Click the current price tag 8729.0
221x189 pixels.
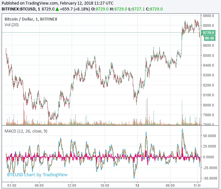[208, 33]
